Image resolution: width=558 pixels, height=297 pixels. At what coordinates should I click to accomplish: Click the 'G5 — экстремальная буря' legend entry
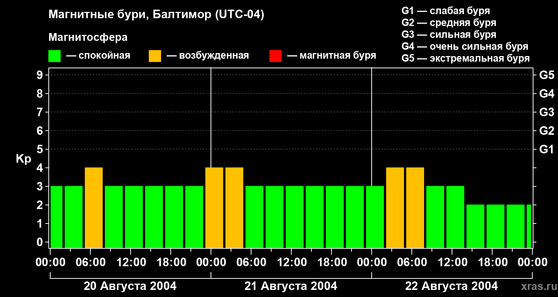tap(465, 58)
